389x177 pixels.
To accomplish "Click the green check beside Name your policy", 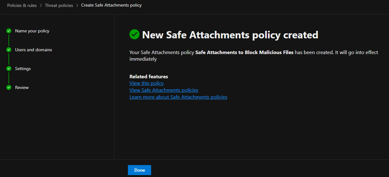I will click(x=9, y=31).
